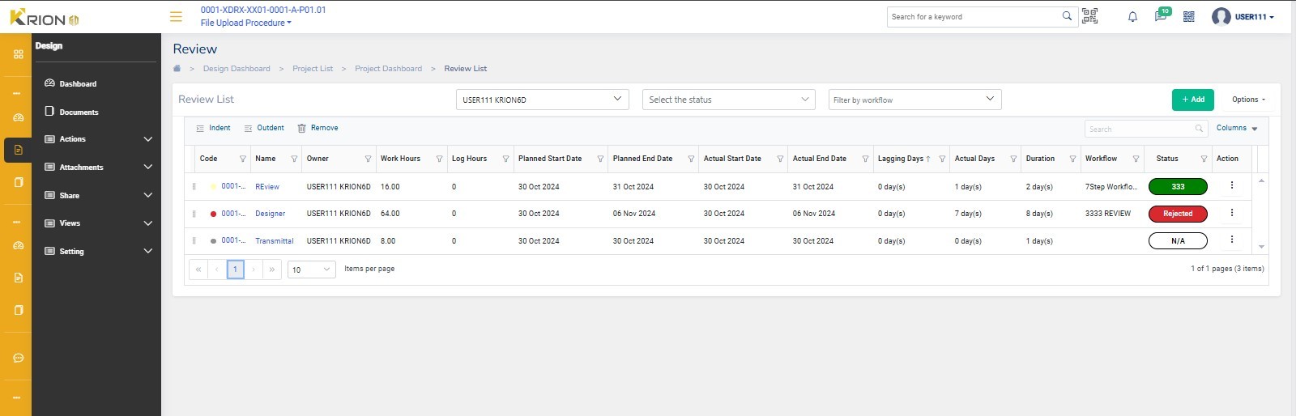Click the home icon in breadcrumb
Viewport: 1296px width, 416px height.
[x=177, y=69]
